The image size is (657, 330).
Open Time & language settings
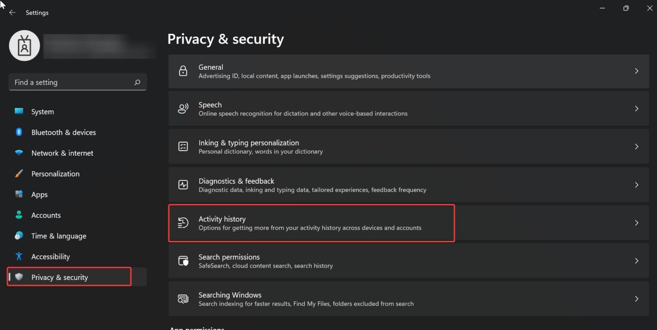pos(59,236)
